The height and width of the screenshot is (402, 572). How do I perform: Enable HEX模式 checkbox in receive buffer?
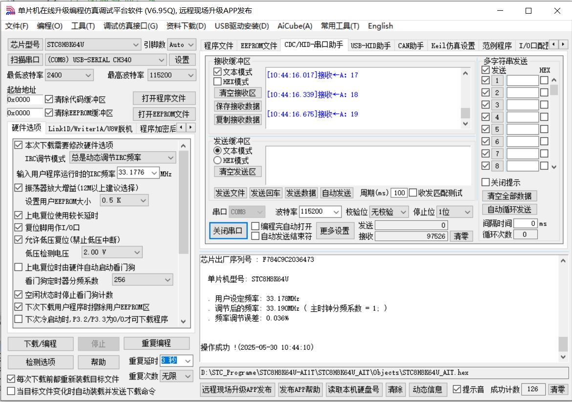pyautogui.click(x=217, y=82)
